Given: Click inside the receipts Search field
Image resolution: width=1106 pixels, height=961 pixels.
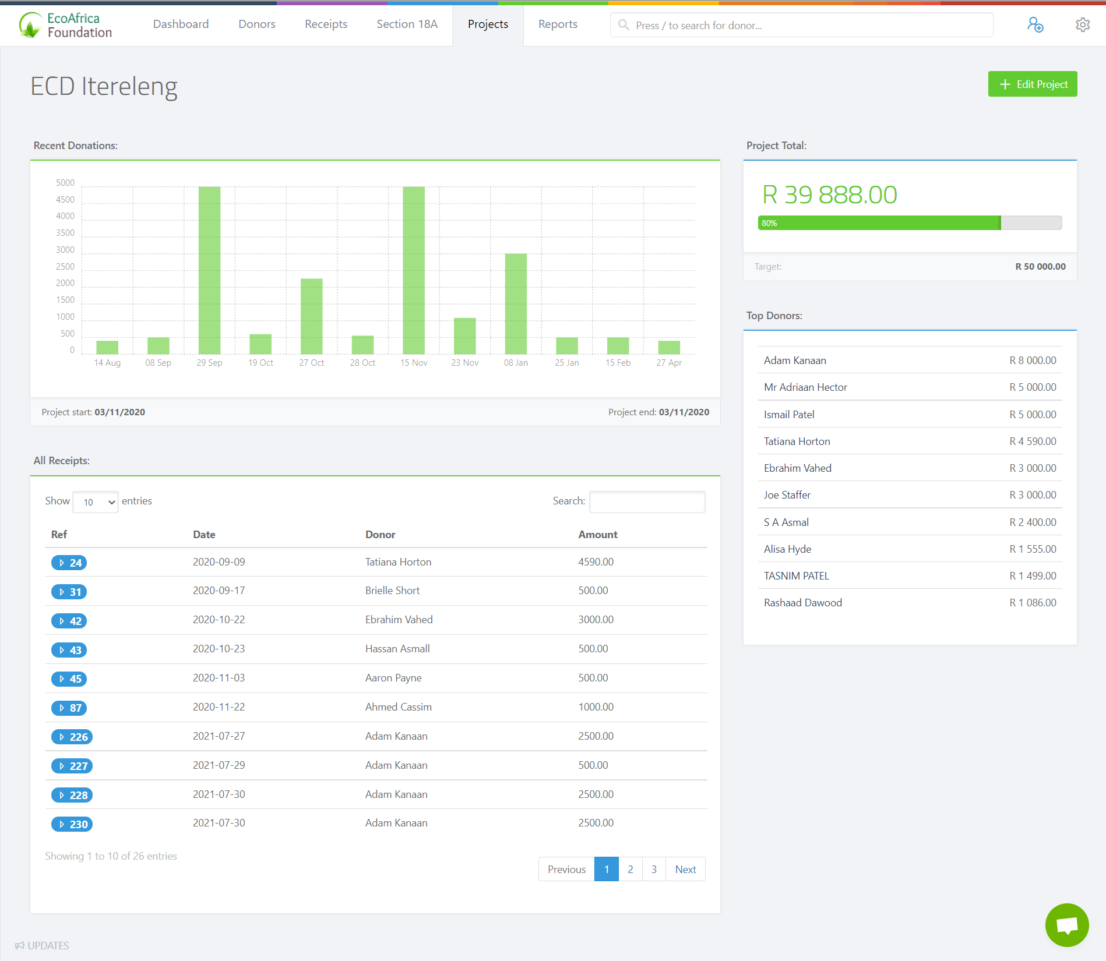Looking at the screenshot, I should coord(646,501).
